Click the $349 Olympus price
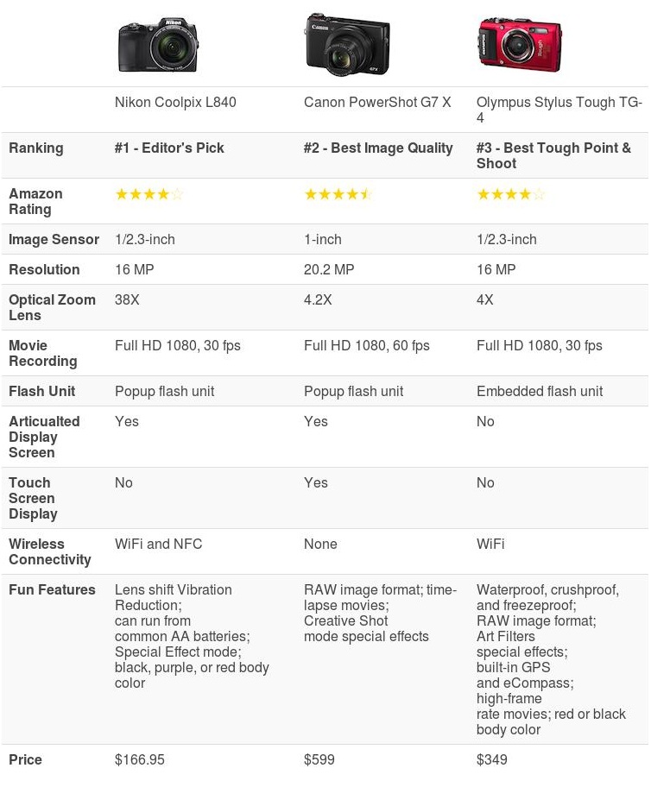The image size is (651, 787). coord(492,760)
